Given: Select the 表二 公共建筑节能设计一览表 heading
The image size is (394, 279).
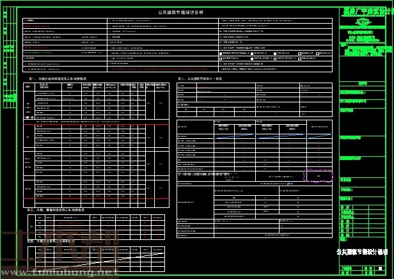Looking at the screenshot, I should click(x=200, y=79).
